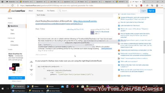The width and height of the screenshot is (165, 93).
Task: Open Final Project.docx Word taskbar item
Action: pyautogui.click(x=20, y=91)
